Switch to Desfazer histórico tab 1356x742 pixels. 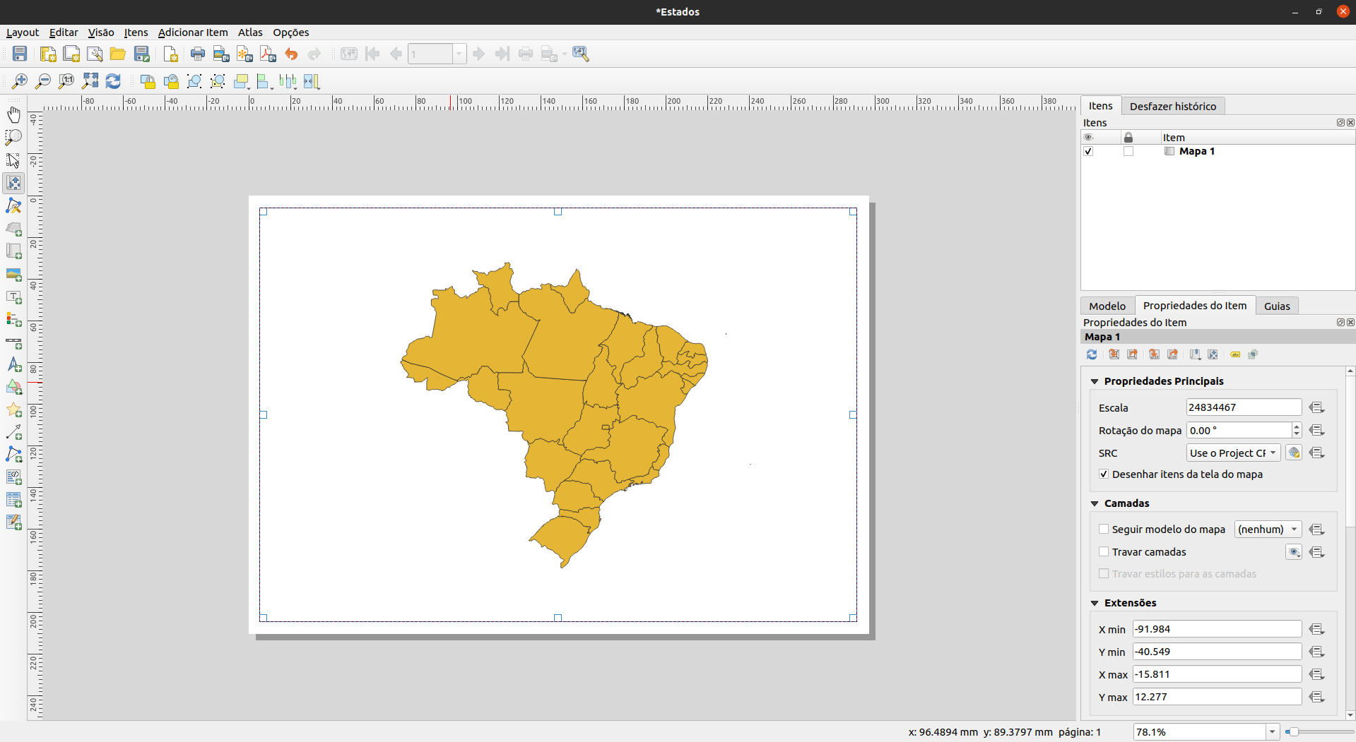pyautogui.click(x=1173, y=106)
